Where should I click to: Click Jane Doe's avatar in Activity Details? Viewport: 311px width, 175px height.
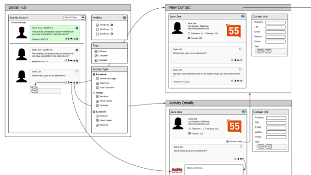[x=178, y=123]
